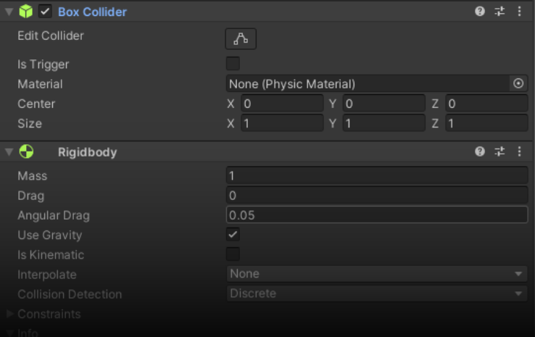Click the Size label
The height and width of the screenshot is (337, 535).
tap(30, 123)
